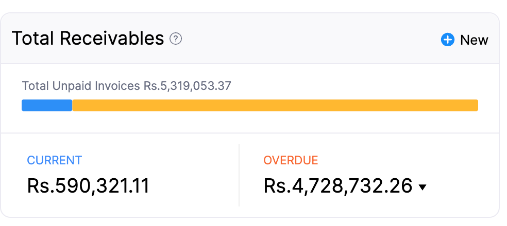Click the blue plus circle icon

pos(448,40)
